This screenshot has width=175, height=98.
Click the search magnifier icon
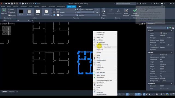click(x=138, y=4)
